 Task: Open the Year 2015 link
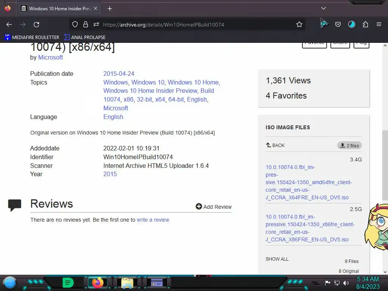tap(110, 174)
